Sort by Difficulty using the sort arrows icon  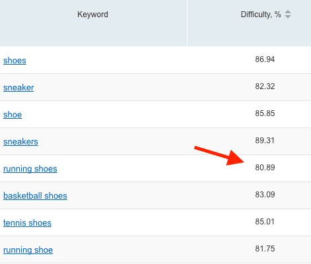(x=288, y=15)
